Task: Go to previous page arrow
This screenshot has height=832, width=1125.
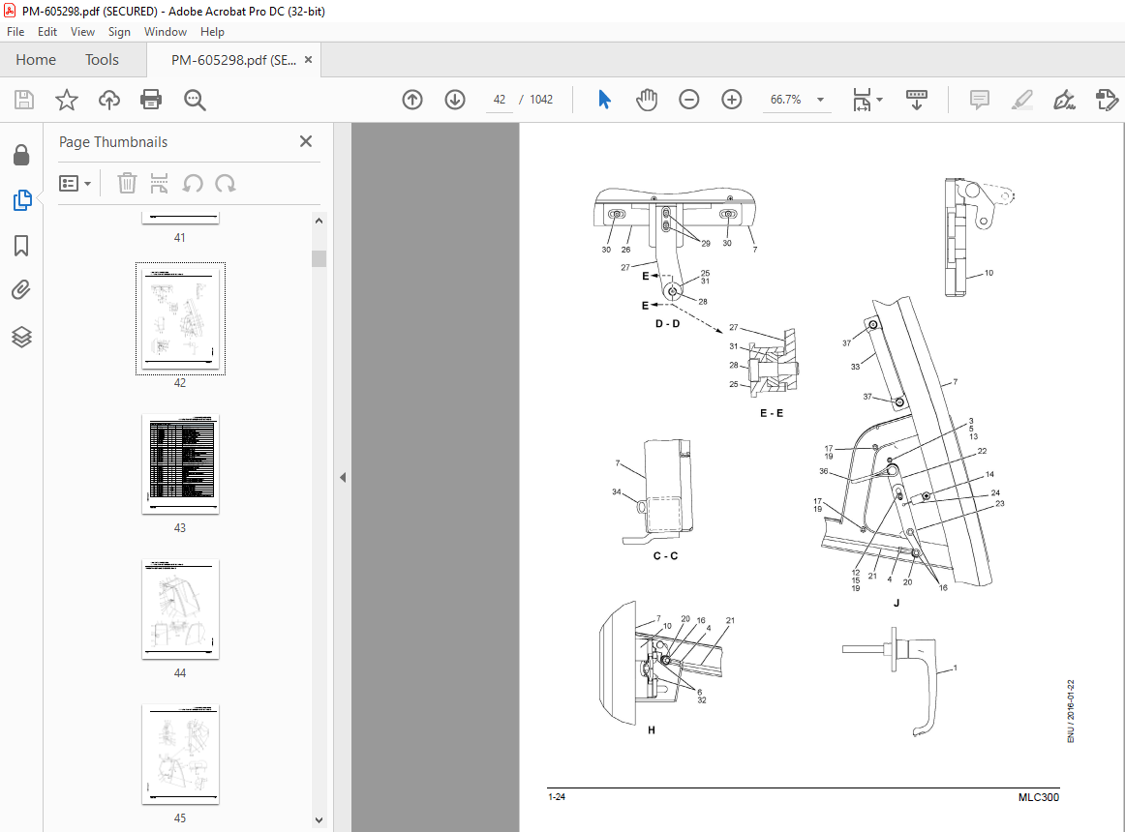Action: coord(412,100)
